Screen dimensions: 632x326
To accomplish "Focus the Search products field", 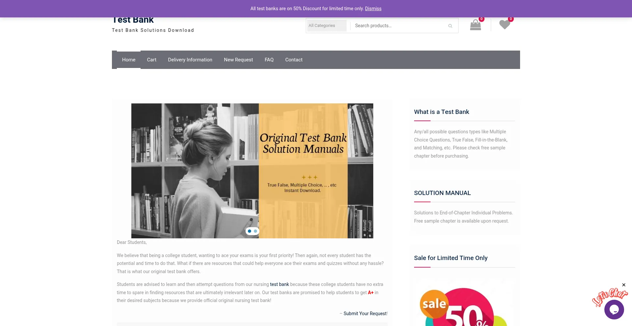I will click(398, 26).
